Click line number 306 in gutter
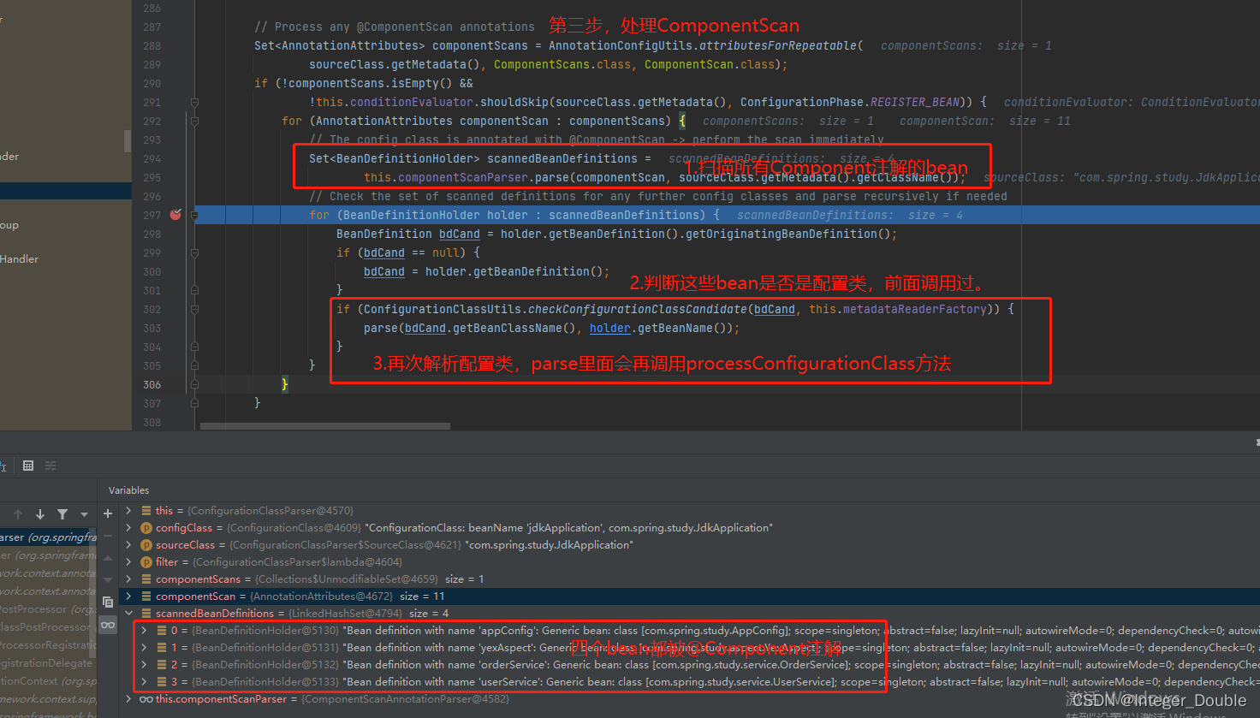 pos(152,384)
